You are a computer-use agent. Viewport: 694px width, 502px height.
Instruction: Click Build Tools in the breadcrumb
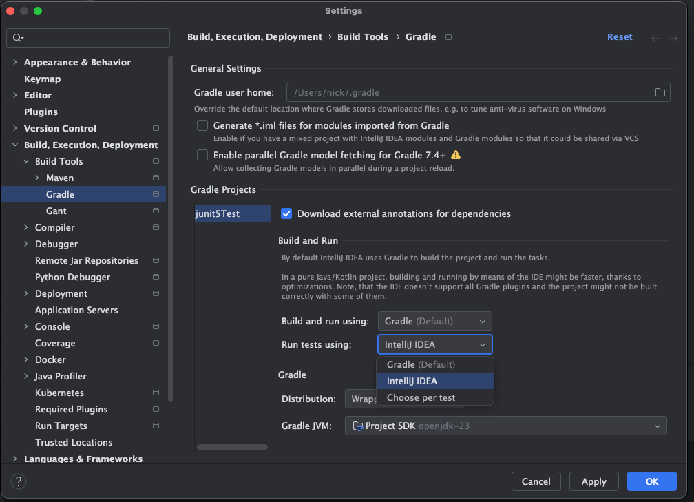coord(362,37)
